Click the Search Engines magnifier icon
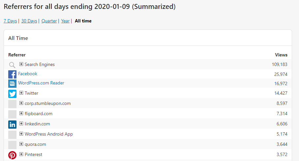The height and width of the screenshot is (161, 299). coord(12,65)
